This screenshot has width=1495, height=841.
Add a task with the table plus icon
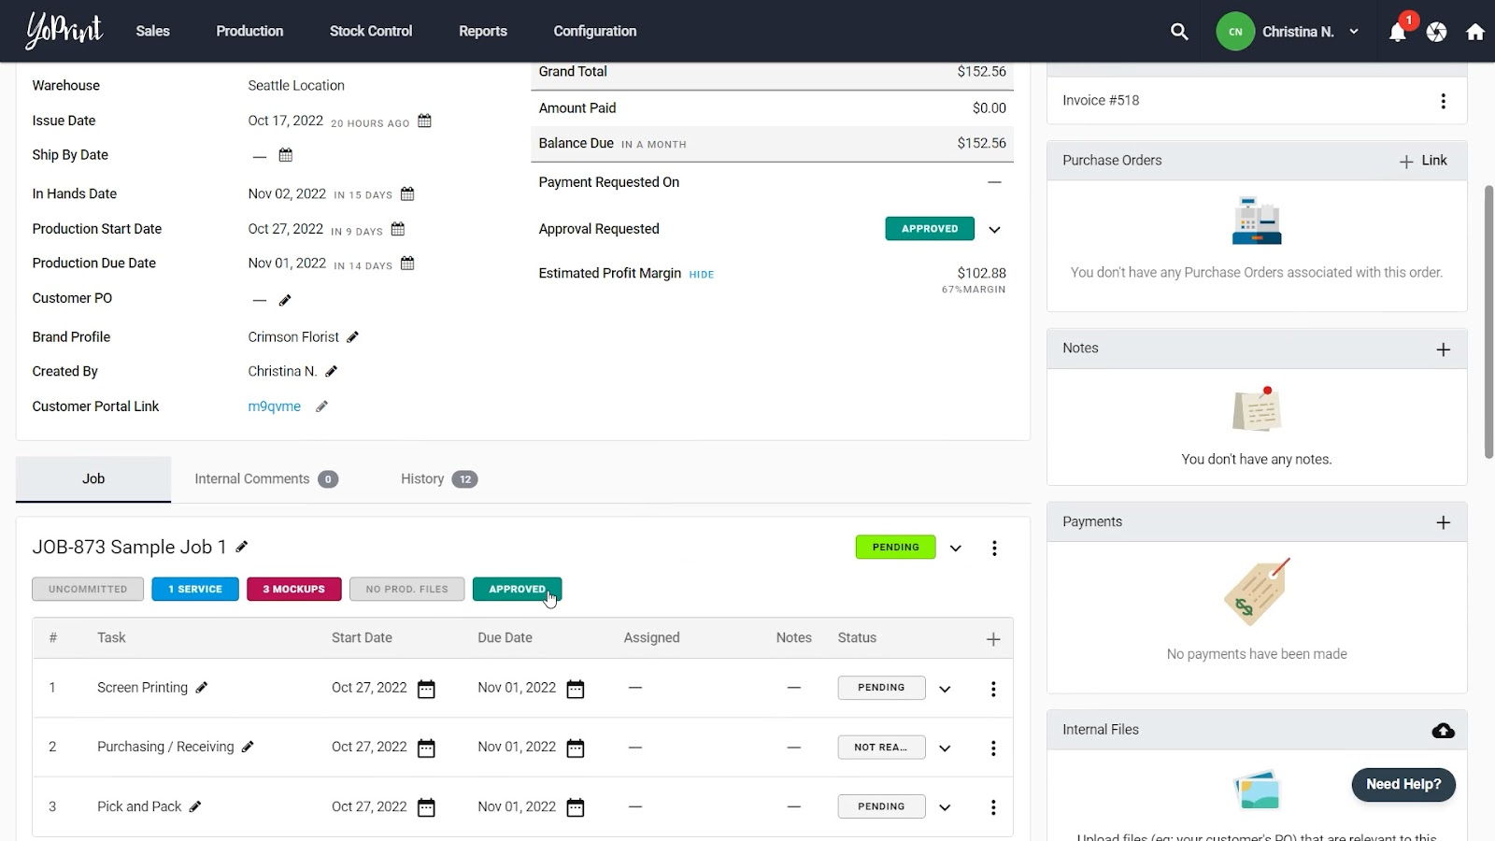[x=993, y=639]
